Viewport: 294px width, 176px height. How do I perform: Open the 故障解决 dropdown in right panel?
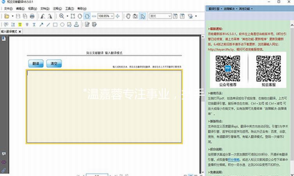[x=230, y=9]
